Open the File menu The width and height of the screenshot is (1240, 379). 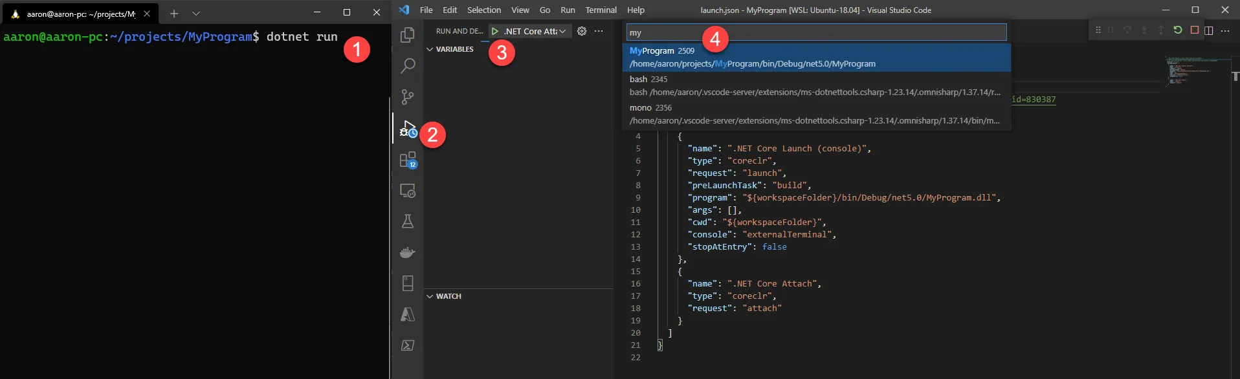(x=426, y=10)
